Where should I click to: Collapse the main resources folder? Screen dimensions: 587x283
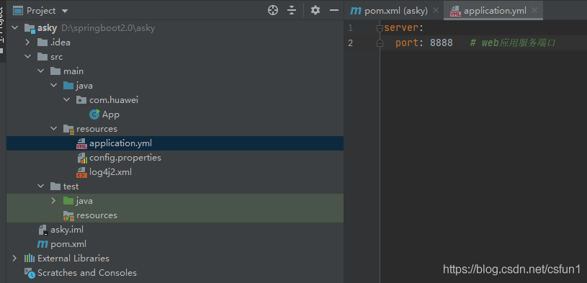pos(53,128)
